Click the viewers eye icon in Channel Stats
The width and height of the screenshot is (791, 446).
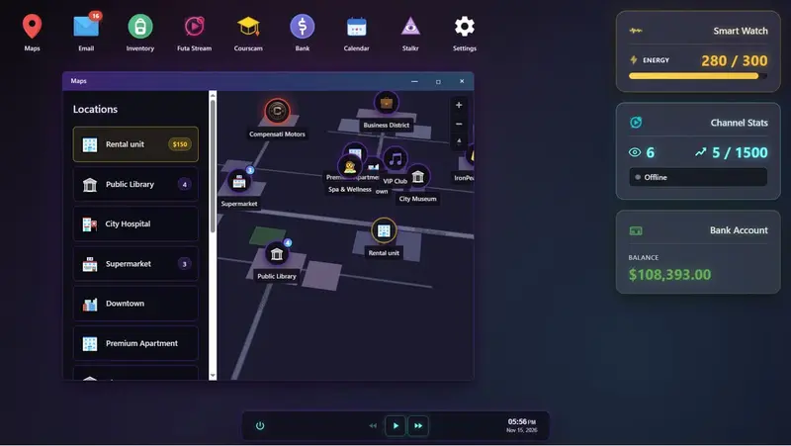point(635,152)
